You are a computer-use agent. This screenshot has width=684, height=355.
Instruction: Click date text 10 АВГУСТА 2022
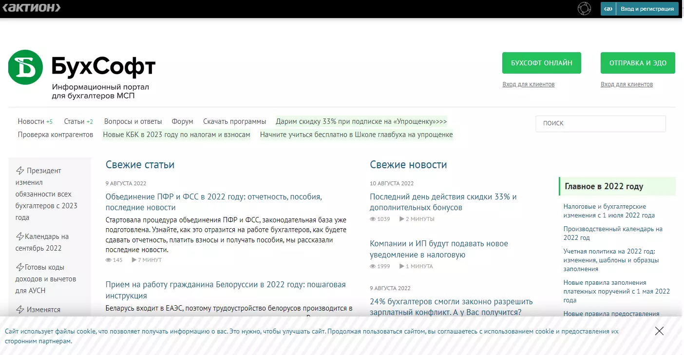point(392,183)
